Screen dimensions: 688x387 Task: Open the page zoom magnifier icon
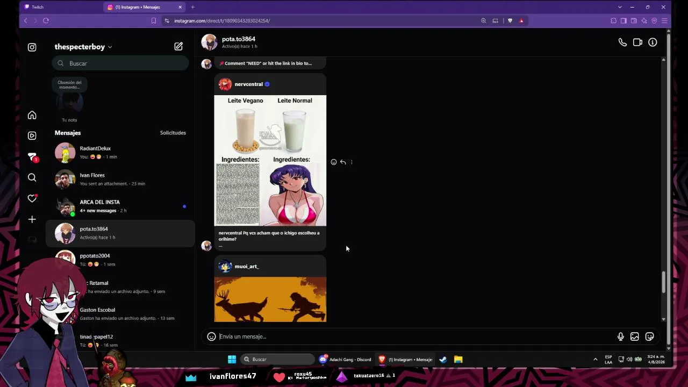(483, 20)
